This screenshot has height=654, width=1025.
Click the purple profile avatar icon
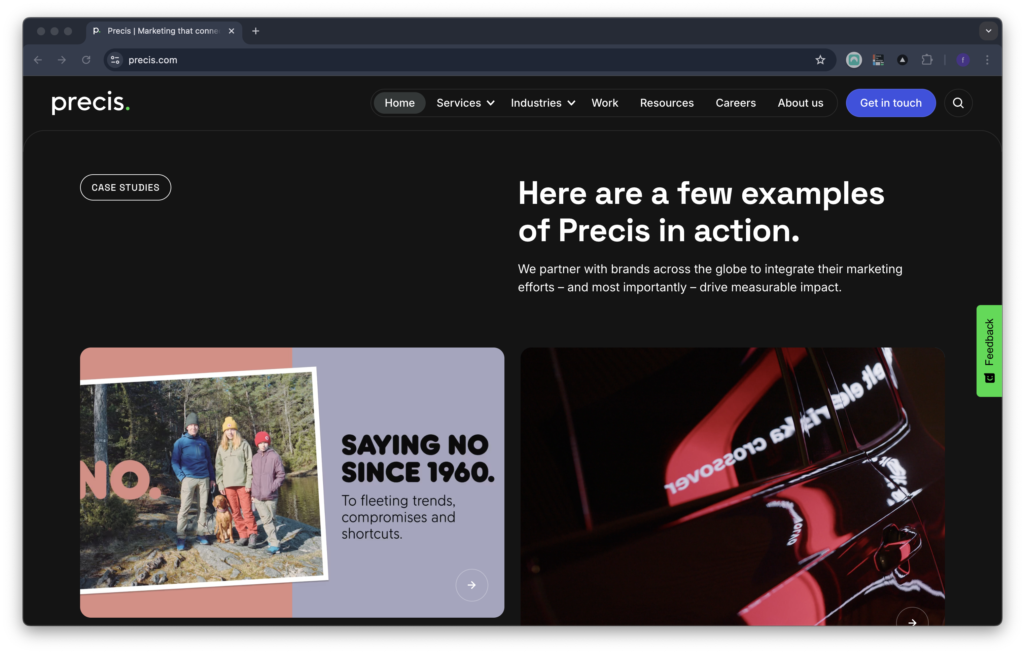click(963, 60)
